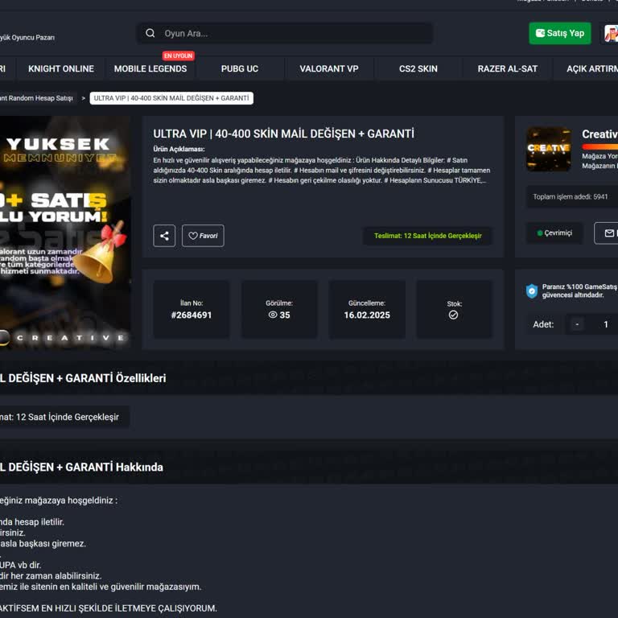
Task: Click the share icon button
Action: pyautogui.click(x=164, y=236)
